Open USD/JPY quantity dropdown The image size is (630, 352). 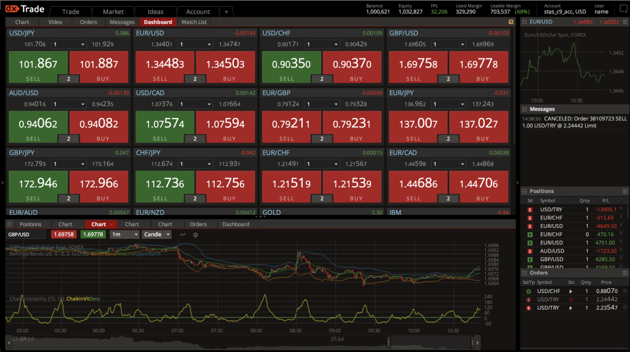tap(69, 44)
